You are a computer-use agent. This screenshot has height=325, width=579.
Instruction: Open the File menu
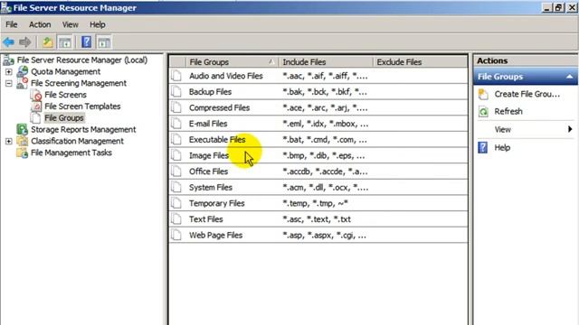[12, 24]
